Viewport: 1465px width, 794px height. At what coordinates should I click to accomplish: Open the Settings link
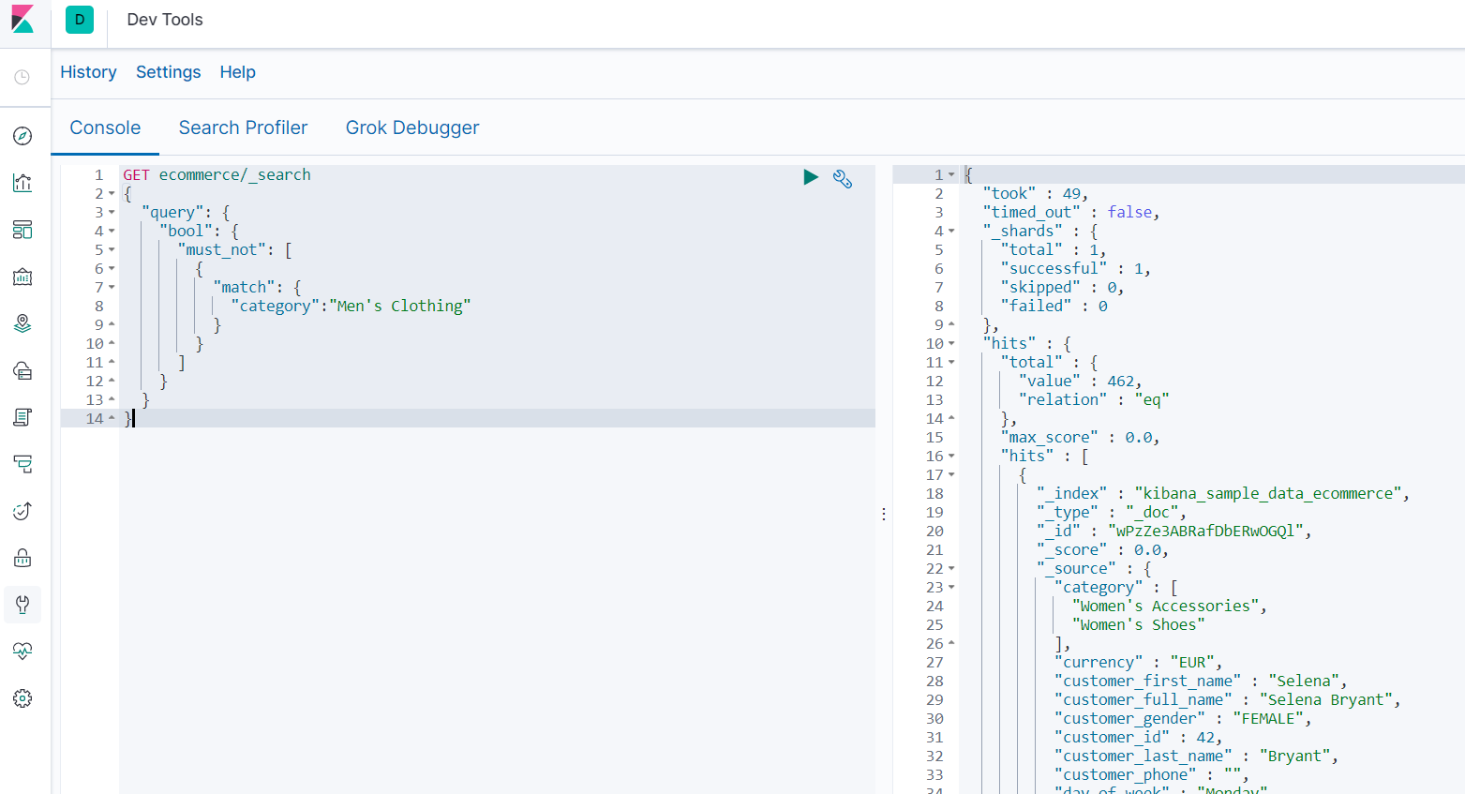tap(169, 72)
